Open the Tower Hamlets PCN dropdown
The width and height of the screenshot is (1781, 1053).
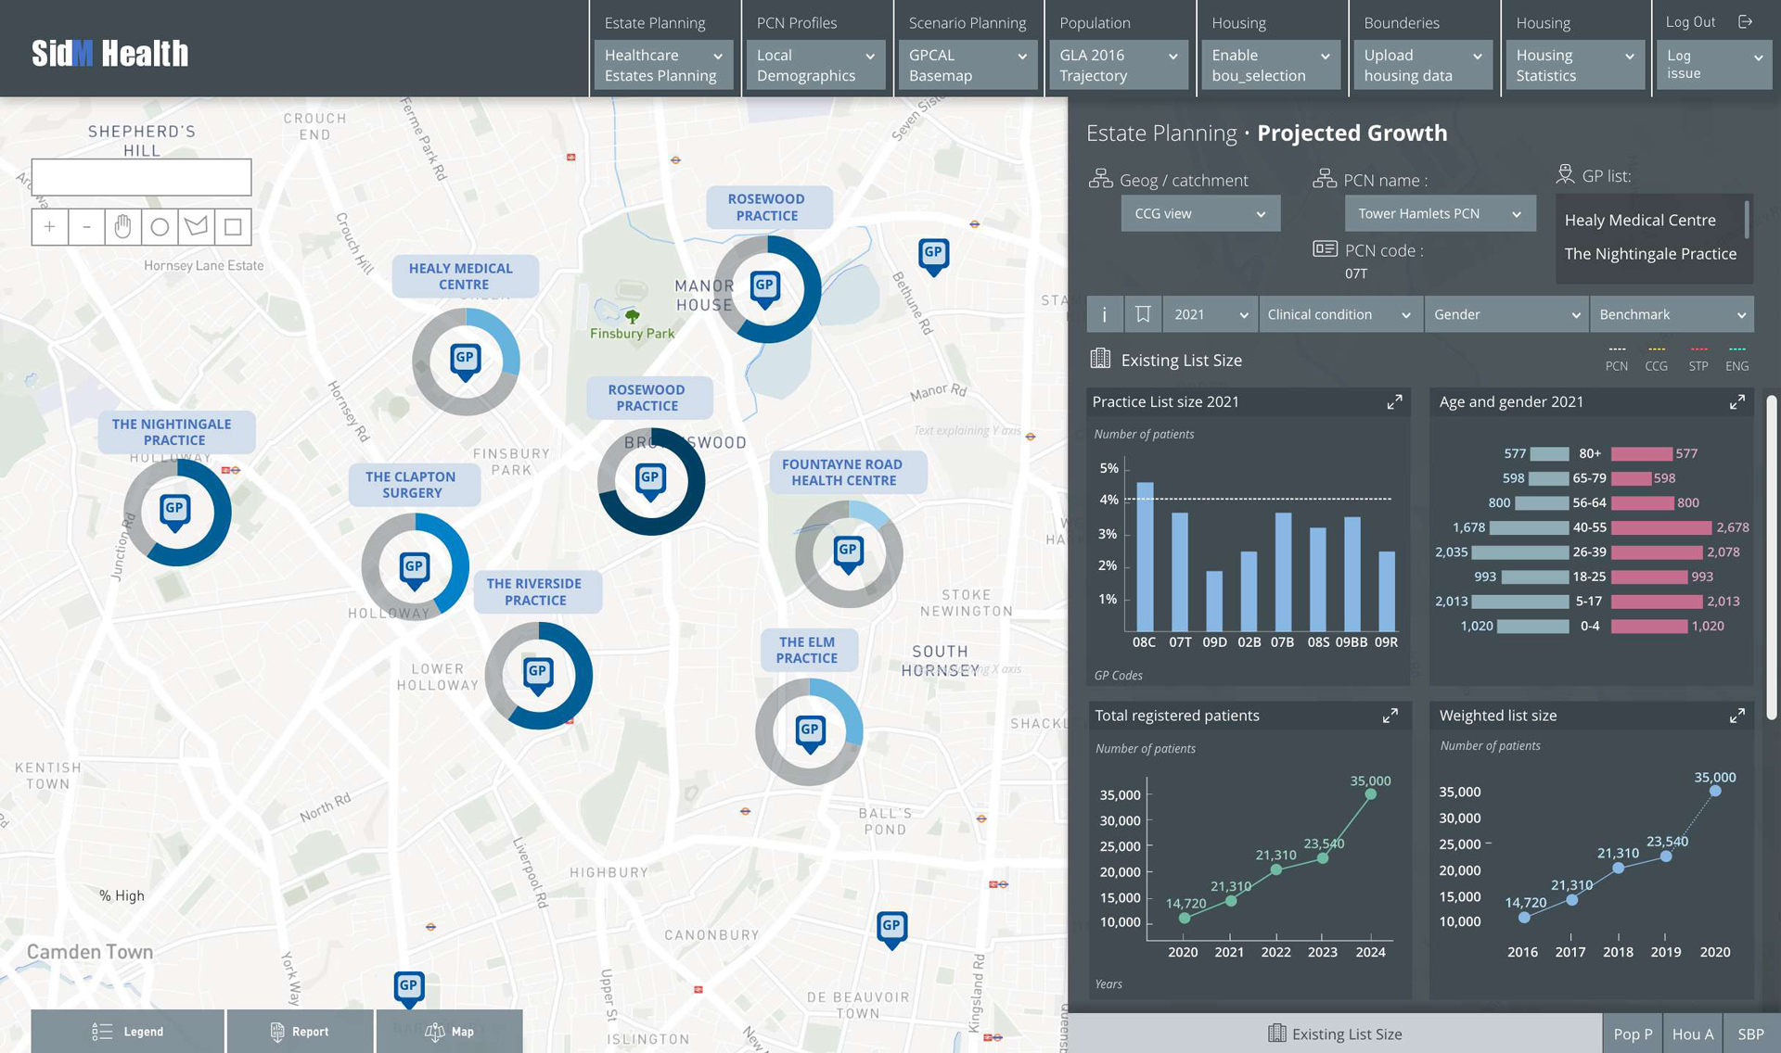click(x=1439, y=213)
